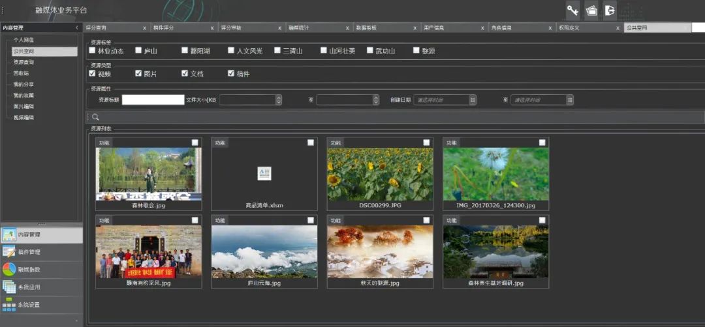Open 融媒指数 pie chart module
This screenshot has width=705, height=327.
click(9, 269)
